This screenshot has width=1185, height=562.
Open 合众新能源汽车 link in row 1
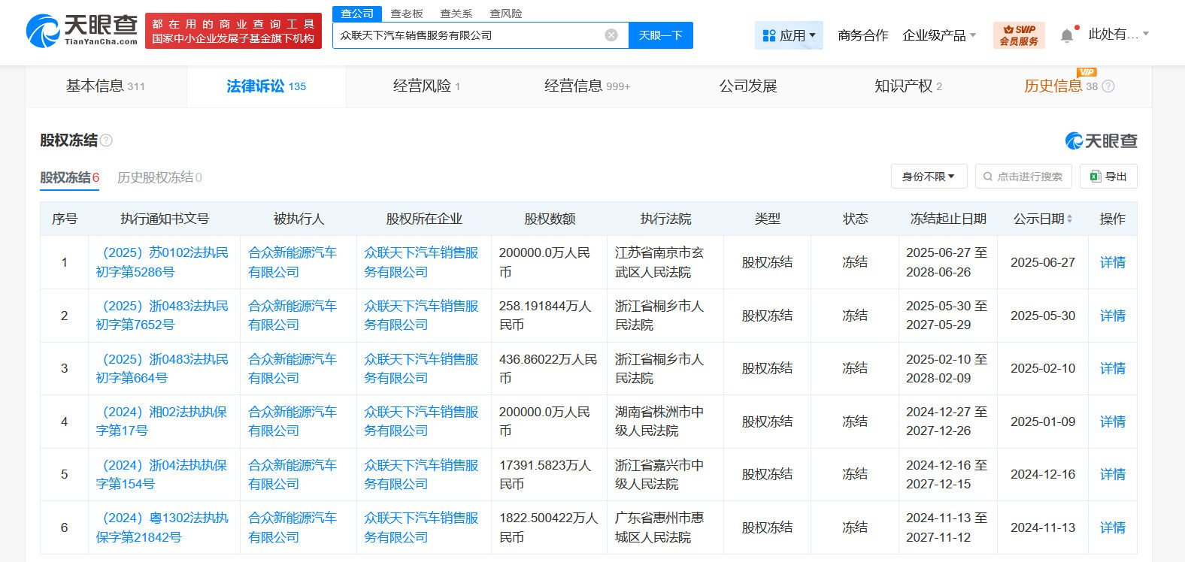292,262
